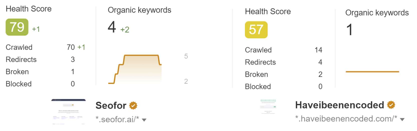Open the Haveibeenencoded project title

(339, 105)
